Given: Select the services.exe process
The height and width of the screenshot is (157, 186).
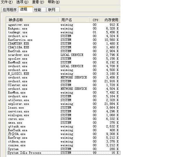Looking at the screenshot, I should [63, 112].
